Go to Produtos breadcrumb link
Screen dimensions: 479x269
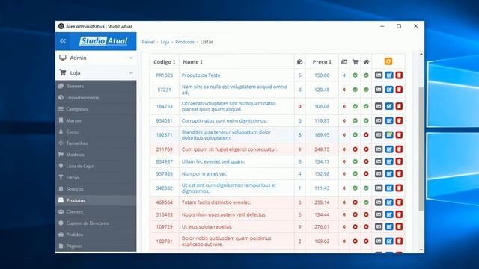[x=185, y=42]
